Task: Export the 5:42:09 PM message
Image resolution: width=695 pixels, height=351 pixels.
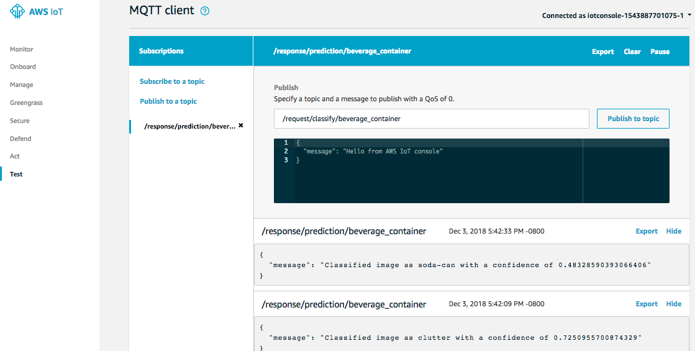Action: click(x=647, y=304)
